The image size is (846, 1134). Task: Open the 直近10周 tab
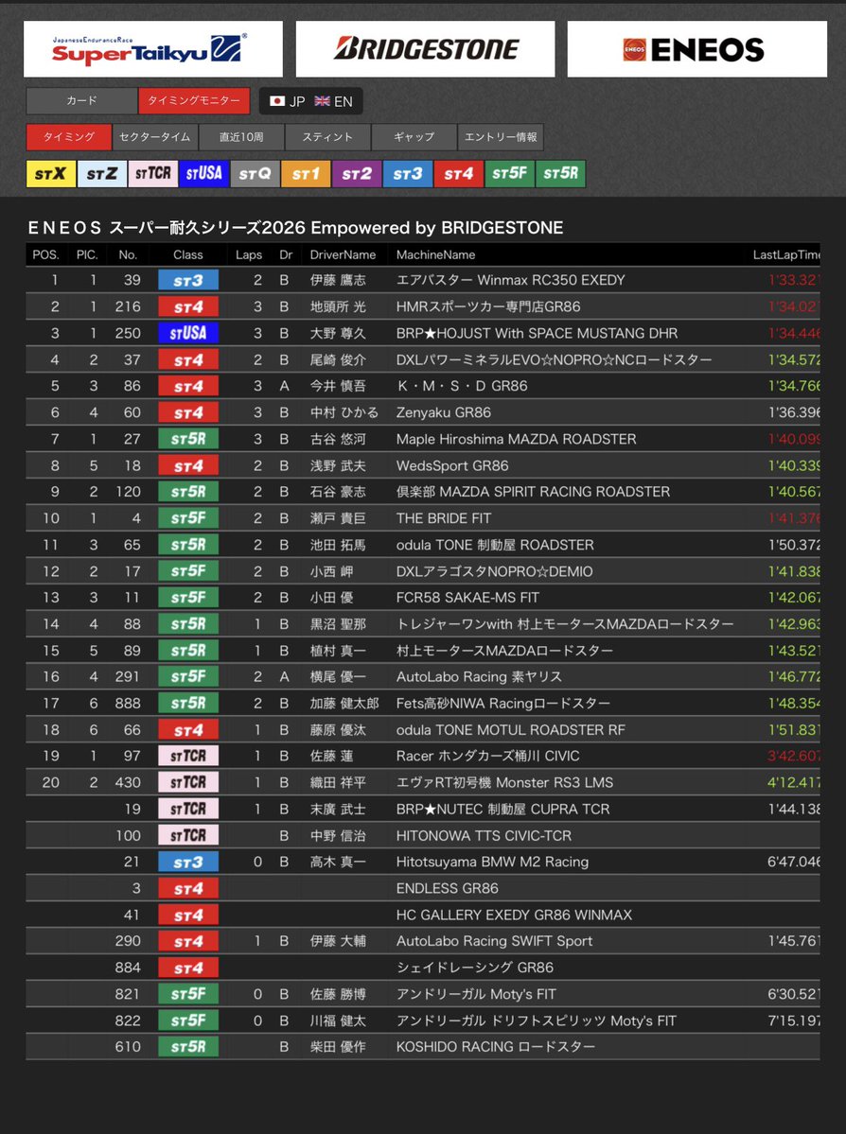[x=241, y=137]
